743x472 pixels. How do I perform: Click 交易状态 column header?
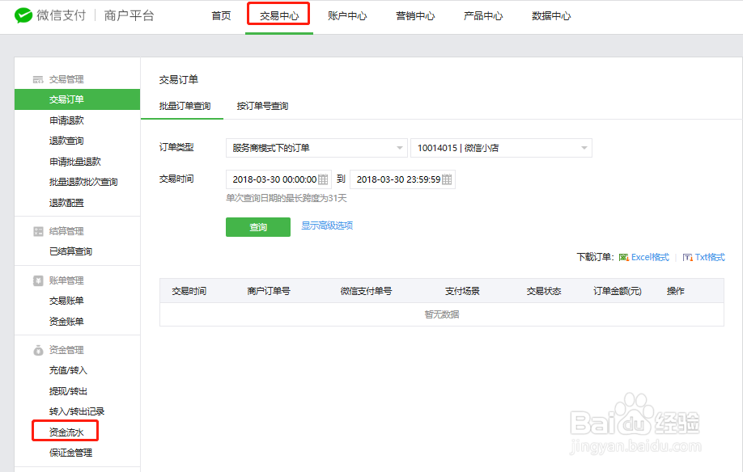click(x=544, y=291)
